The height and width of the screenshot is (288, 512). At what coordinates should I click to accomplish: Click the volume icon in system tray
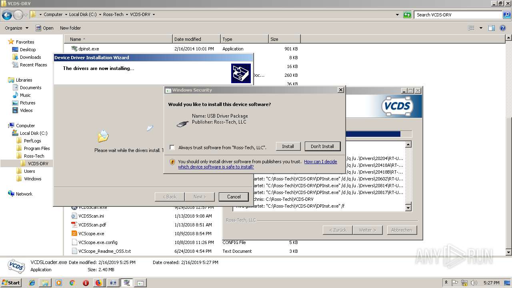(x=473, y=282)
